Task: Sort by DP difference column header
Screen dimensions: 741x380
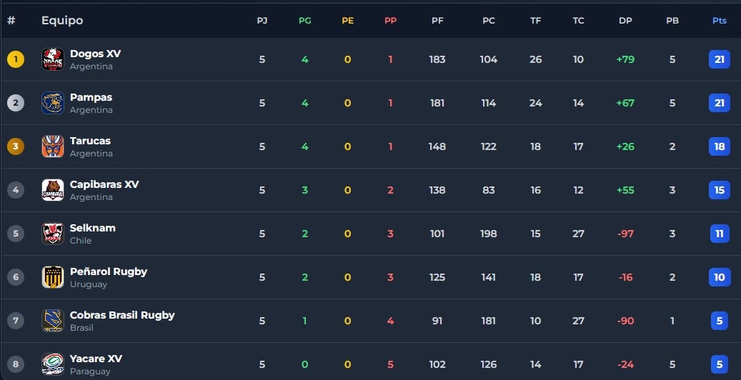Action: pos(625,21)
